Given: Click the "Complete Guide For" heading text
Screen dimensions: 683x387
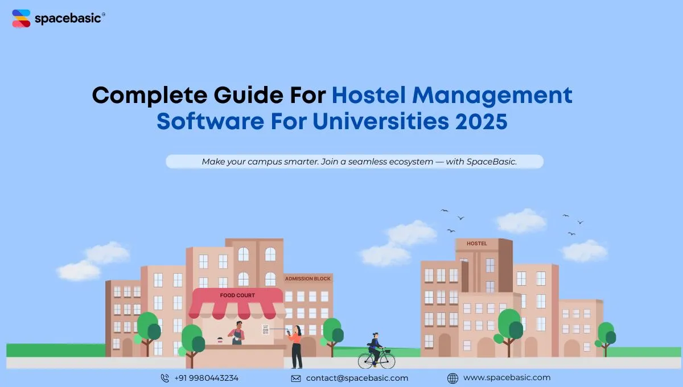Looking at the screenshot, I should pyautogui.click(x=209, y=95).
